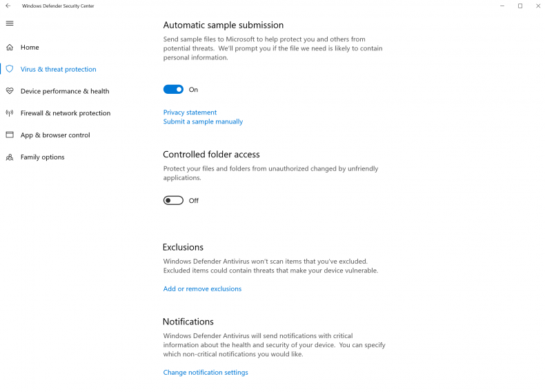The height and width of the screenshot is (392, 545).
Task: Click Change notification settings link
Action: coord(206,372)
